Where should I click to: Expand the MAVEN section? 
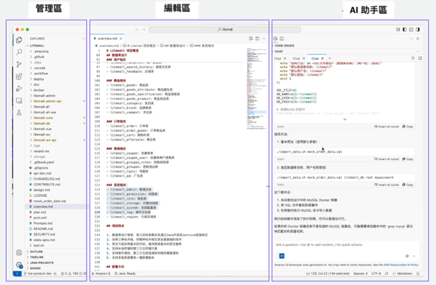pos(34,268)
